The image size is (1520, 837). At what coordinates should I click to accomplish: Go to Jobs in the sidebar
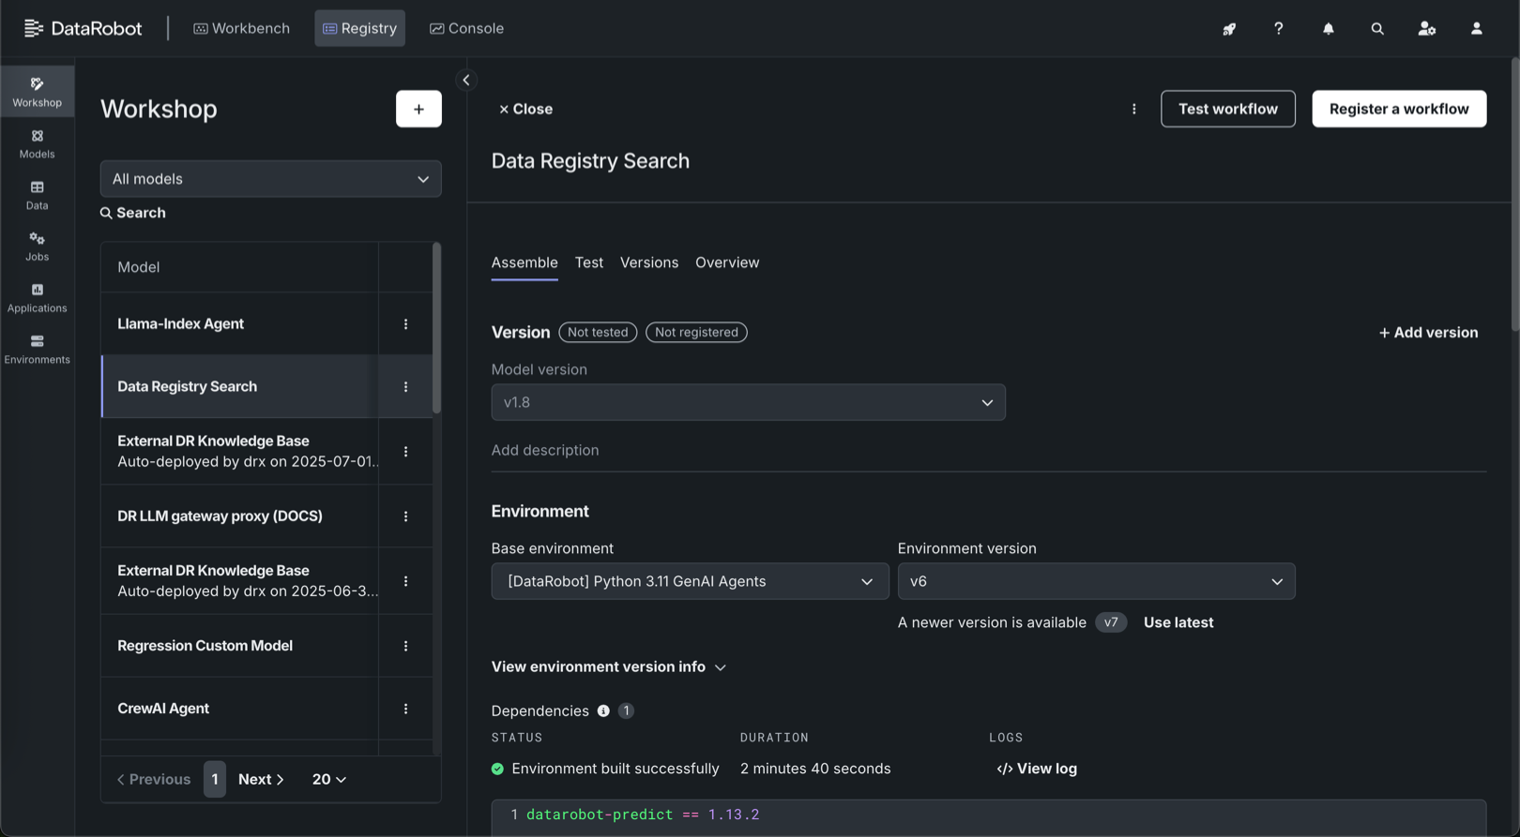(x=37, y=247)
